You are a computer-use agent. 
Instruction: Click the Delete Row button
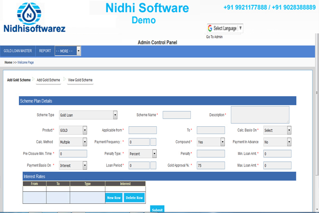click(134, 198)
